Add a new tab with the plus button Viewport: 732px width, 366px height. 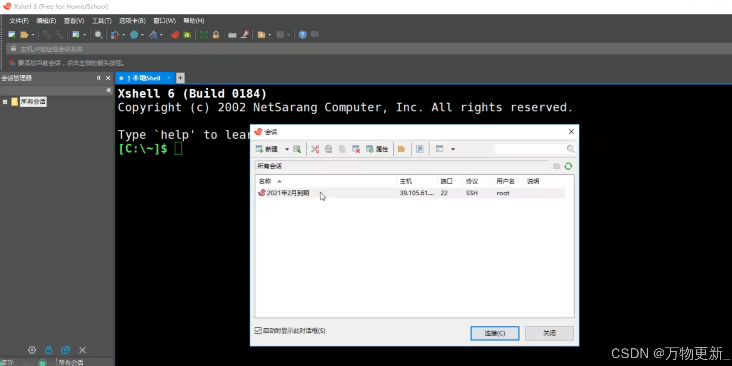pos(180,78)
